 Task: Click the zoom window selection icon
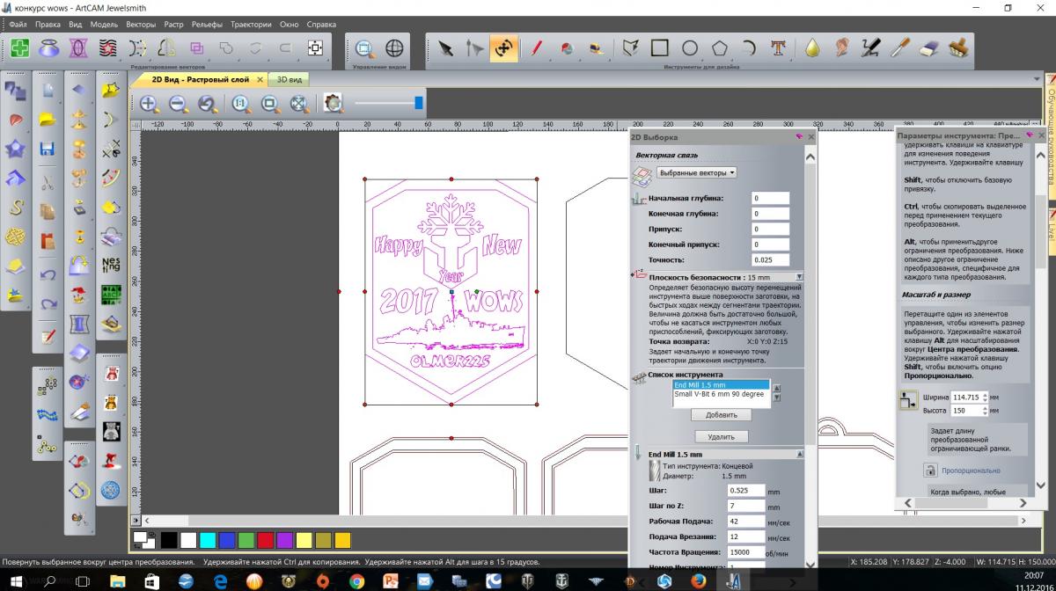pyautogui.click(x=364, y=47)
